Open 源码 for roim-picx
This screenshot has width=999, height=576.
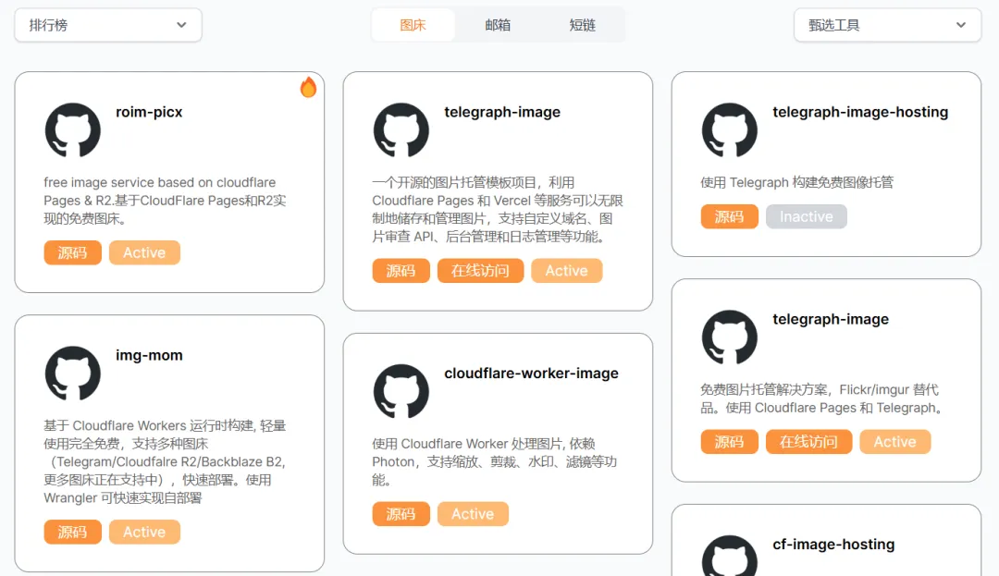pyautogui.click(x=73, y=252)
